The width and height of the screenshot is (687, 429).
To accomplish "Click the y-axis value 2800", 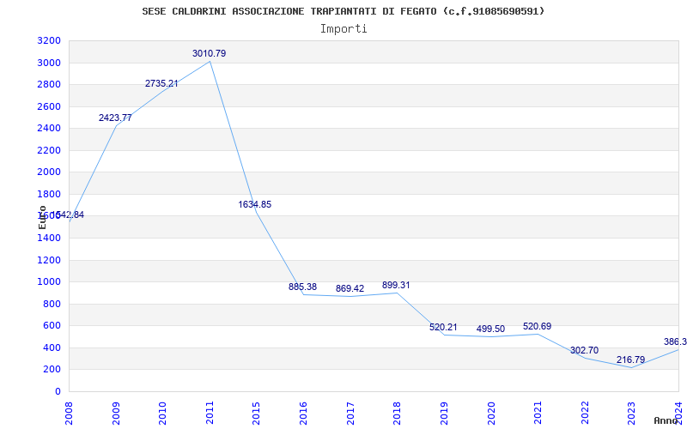I will point(50,85).
